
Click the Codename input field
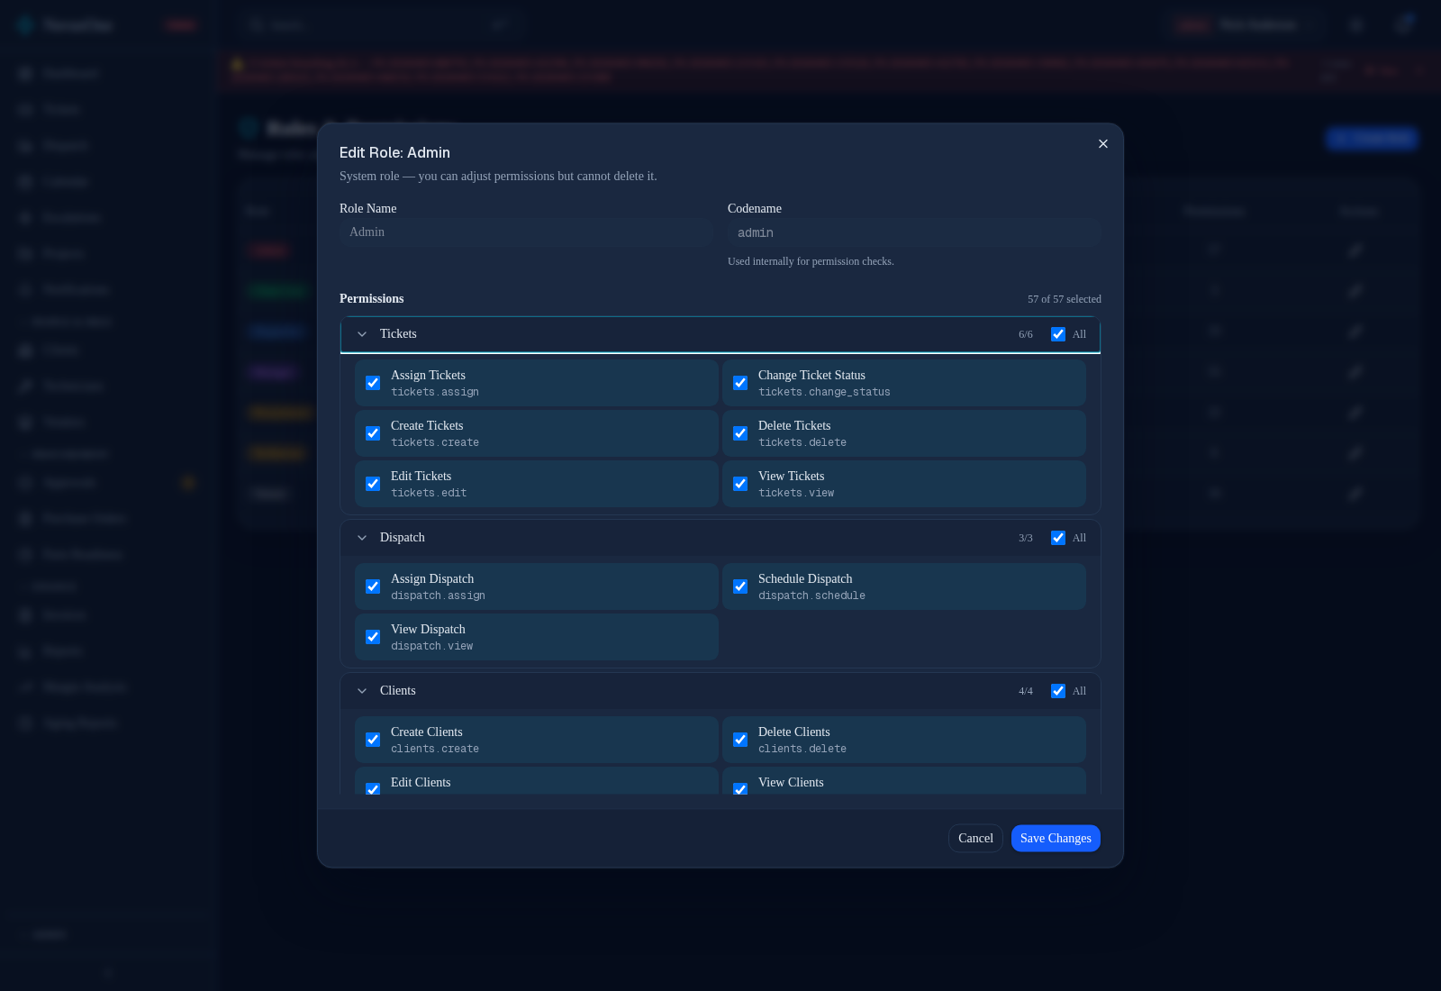pyautogui.click(x=914, y=232)
